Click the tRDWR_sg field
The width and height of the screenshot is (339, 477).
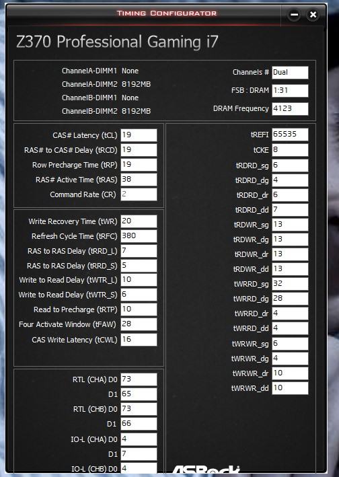pos(290,225)
